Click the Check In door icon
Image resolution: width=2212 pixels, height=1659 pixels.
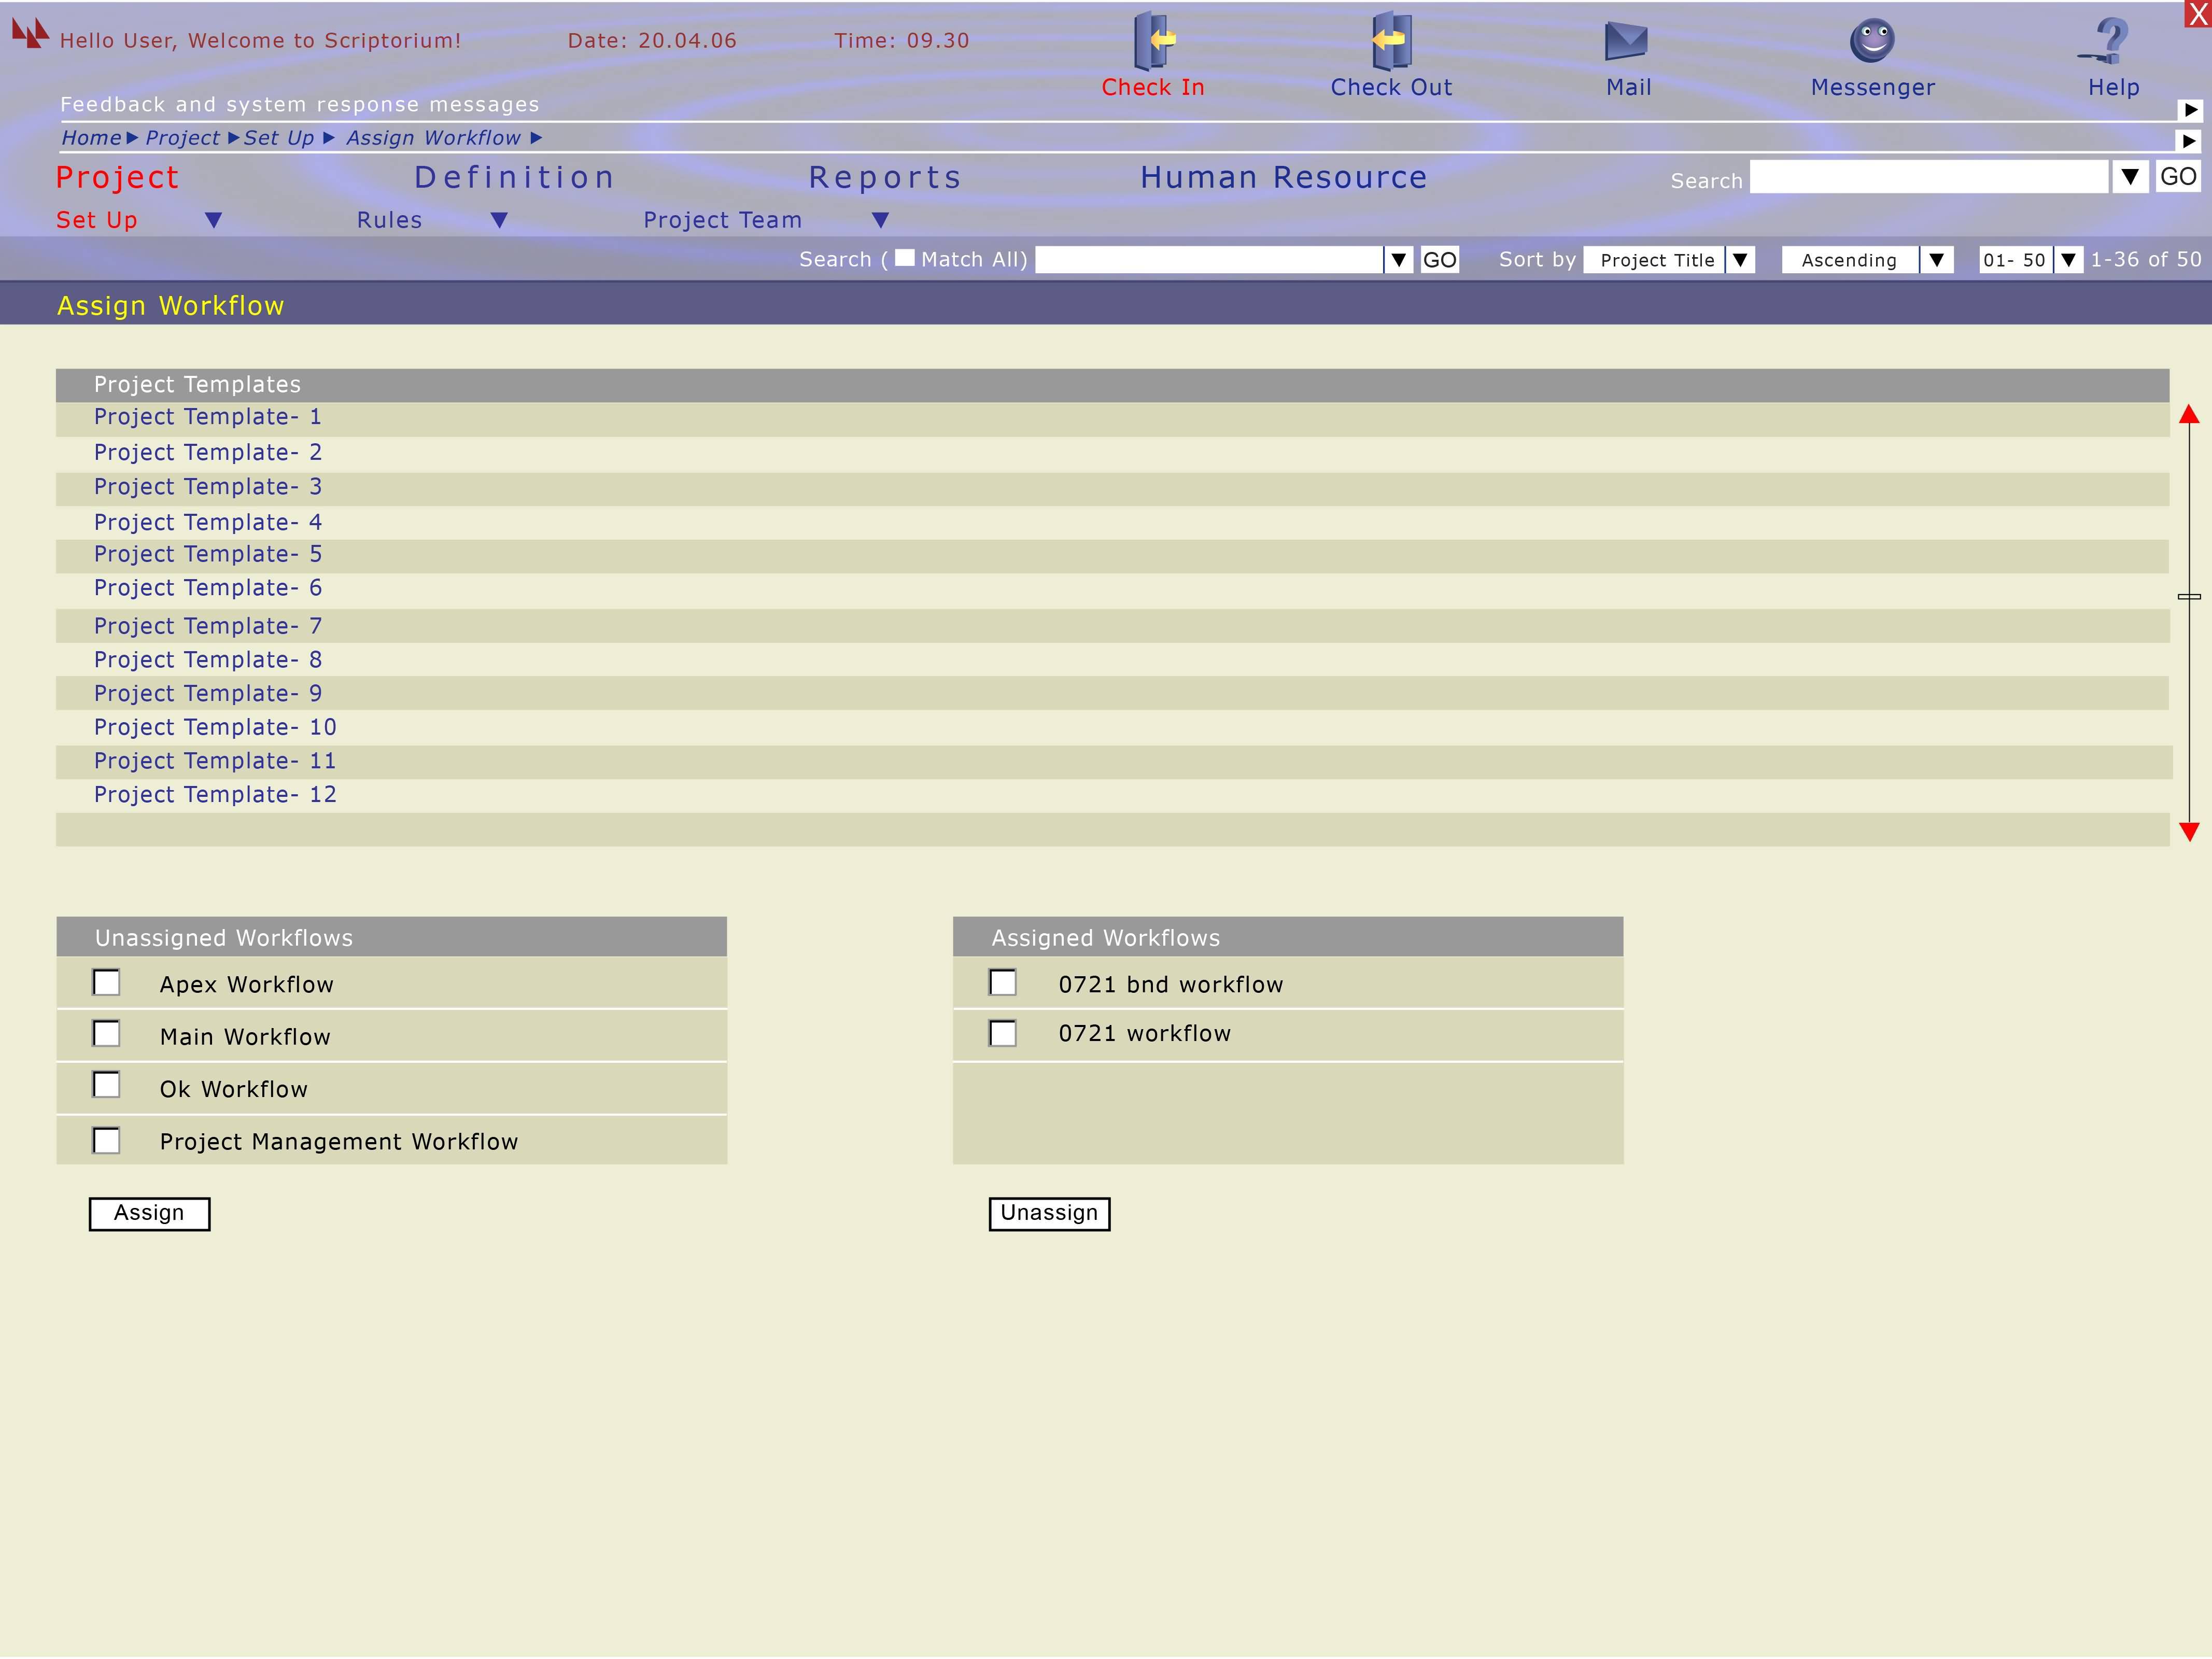(x=1154, y=41)
